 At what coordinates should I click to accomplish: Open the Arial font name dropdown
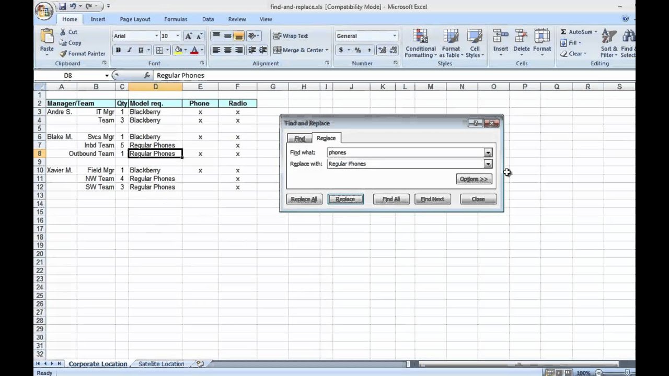[156, 36]
